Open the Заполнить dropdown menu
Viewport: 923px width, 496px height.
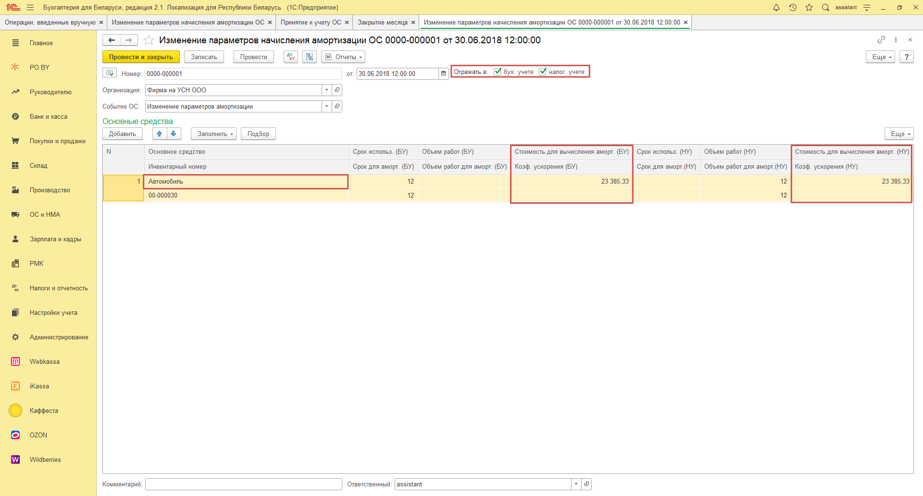[x=213, y=134]
